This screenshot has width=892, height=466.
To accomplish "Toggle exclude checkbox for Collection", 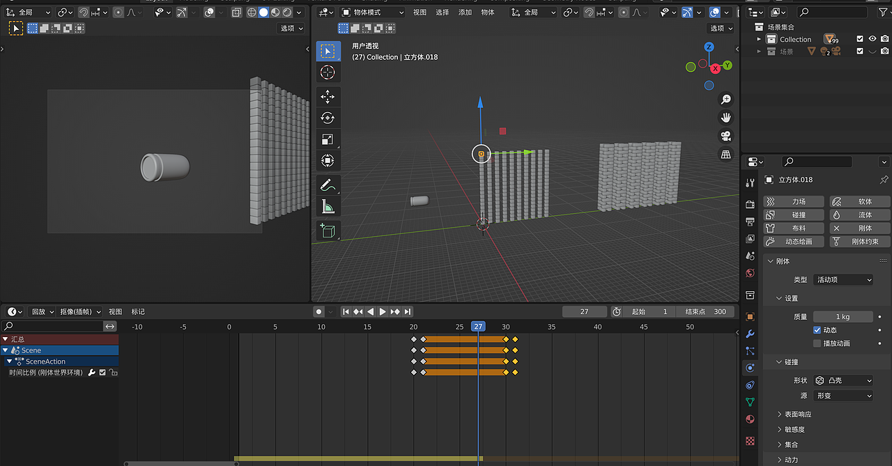I will tap(860, 39).
